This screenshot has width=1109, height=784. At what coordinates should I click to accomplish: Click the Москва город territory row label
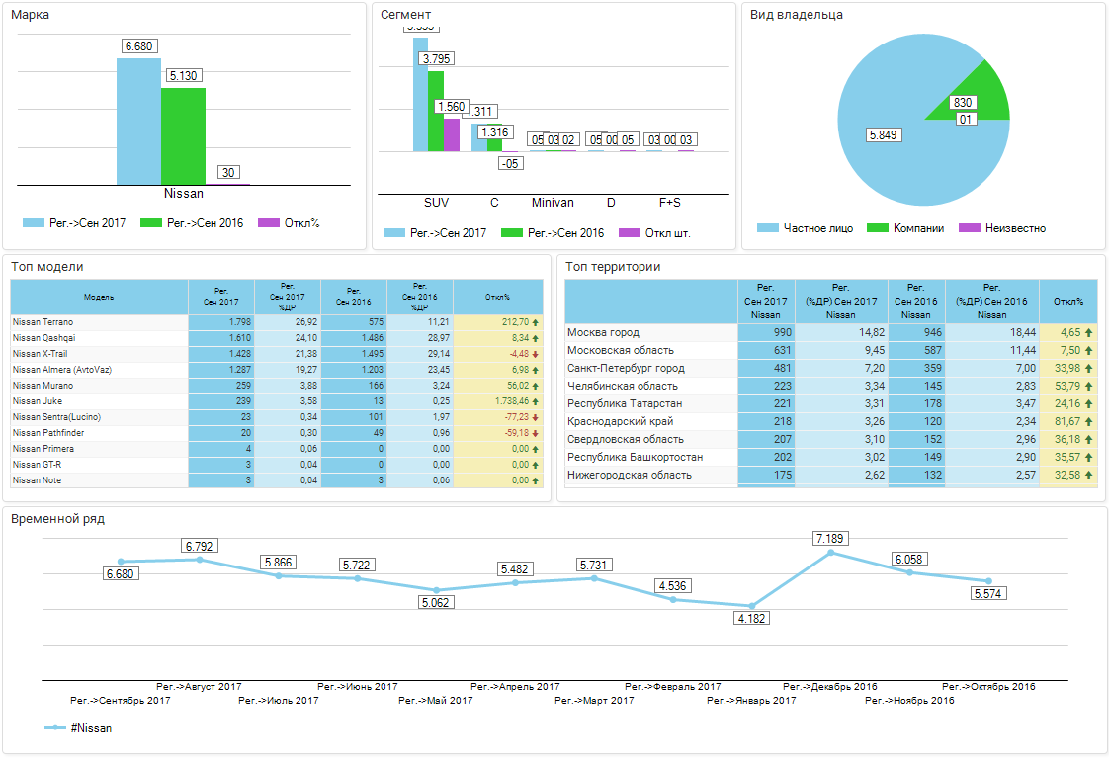coord(603,332)
